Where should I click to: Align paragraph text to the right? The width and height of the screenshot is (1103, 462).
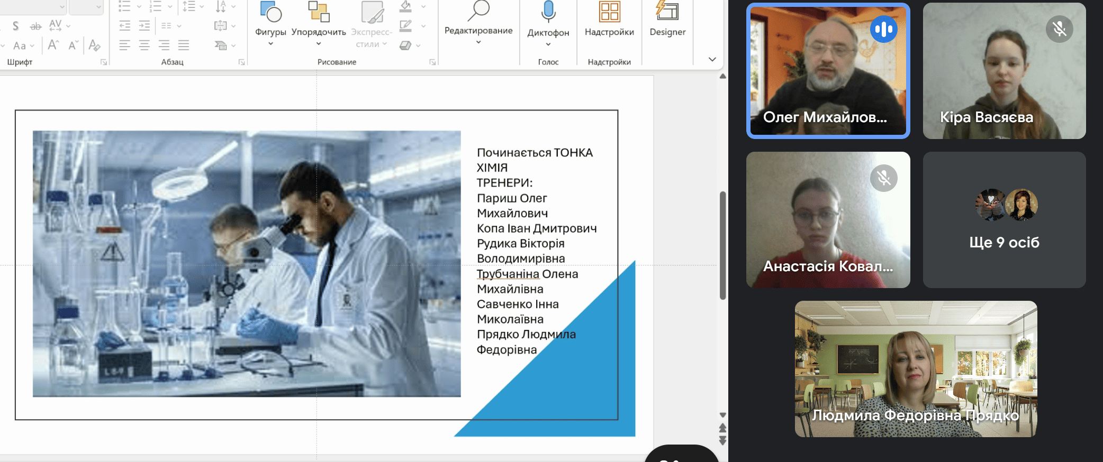(x=164, y=45)
